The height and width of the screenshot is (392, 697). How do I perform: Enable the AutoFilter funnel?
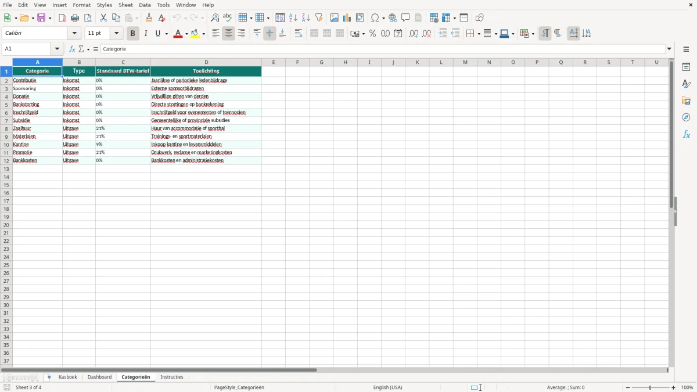[319, 18]
